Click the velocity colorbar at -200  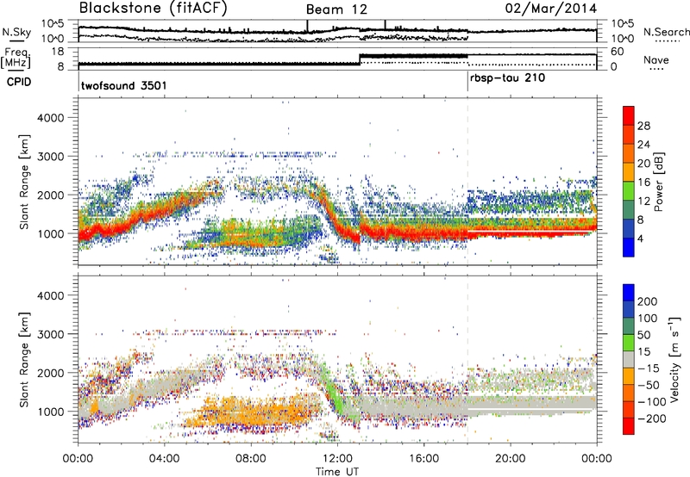[x=629, y=418]
